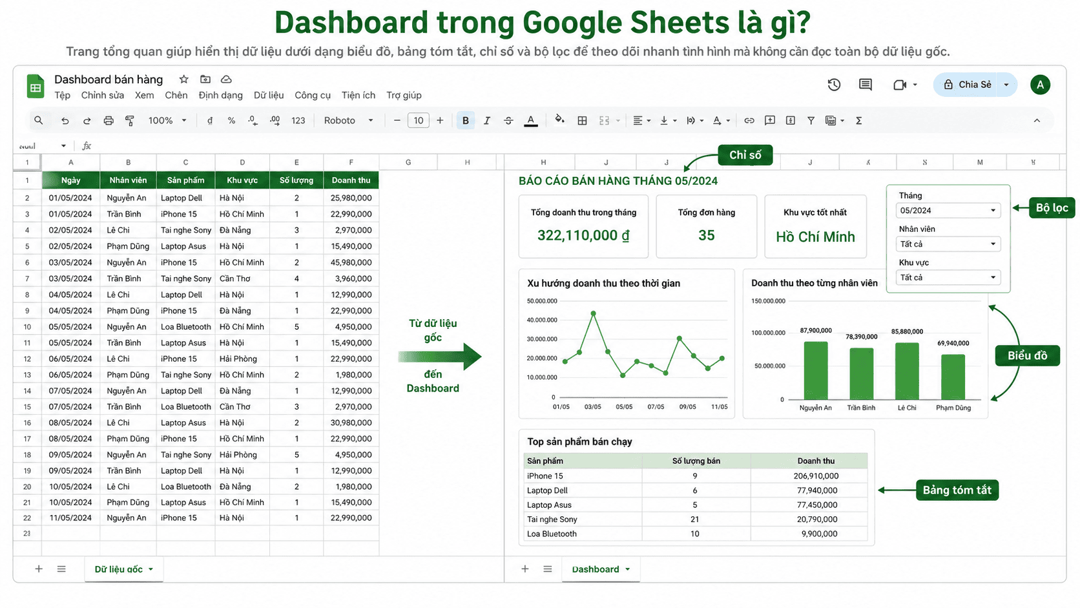Image resolution: width=1080 pixels, height=608 pixels.
Task: Open the Định dạng menu
Action: pos(220,95)
